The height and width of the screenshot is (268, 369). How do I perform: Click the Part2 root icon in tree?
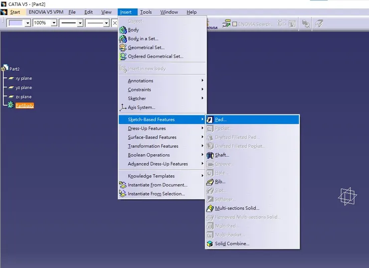pos(4,68)
